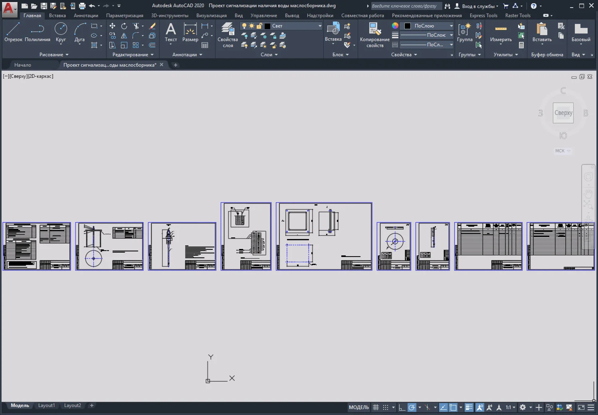Click the black layer color swatch

click(267, 26)
